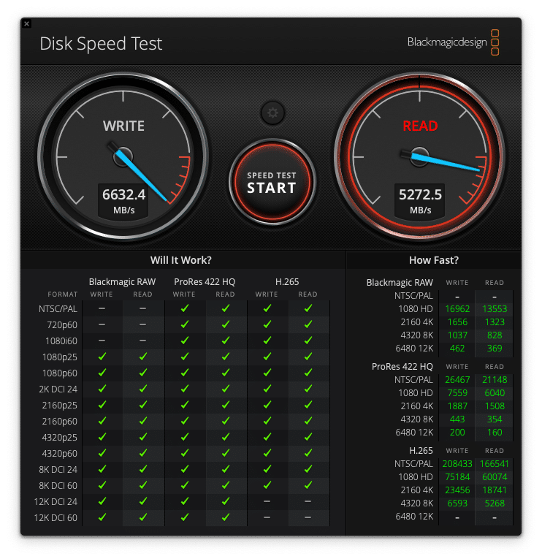
Task: Click H.265 write checkmark for 8K DCI 60
Action: [267, 485]
